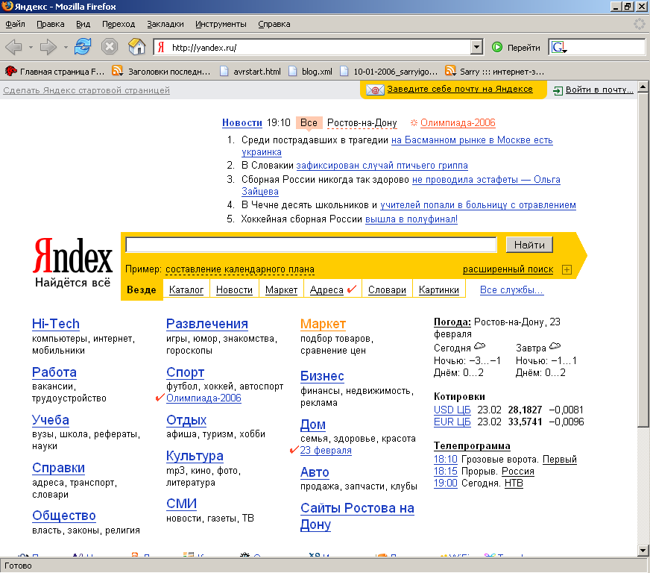
Task: Open 10-01-2006_sarryigo… bookmark
Action: point(388,72)
